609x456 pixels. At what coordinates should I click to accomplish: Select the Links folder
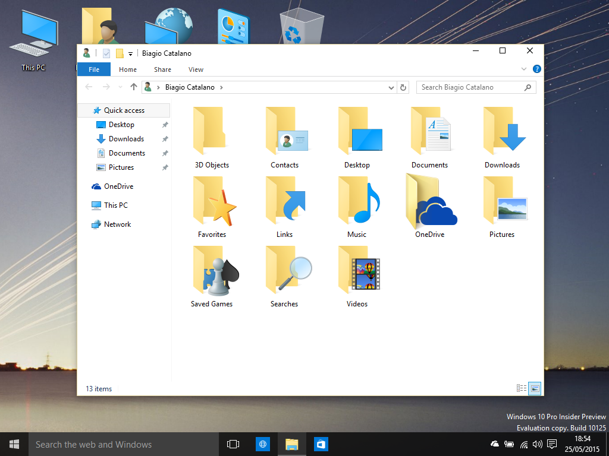click(x=284, y=207)
